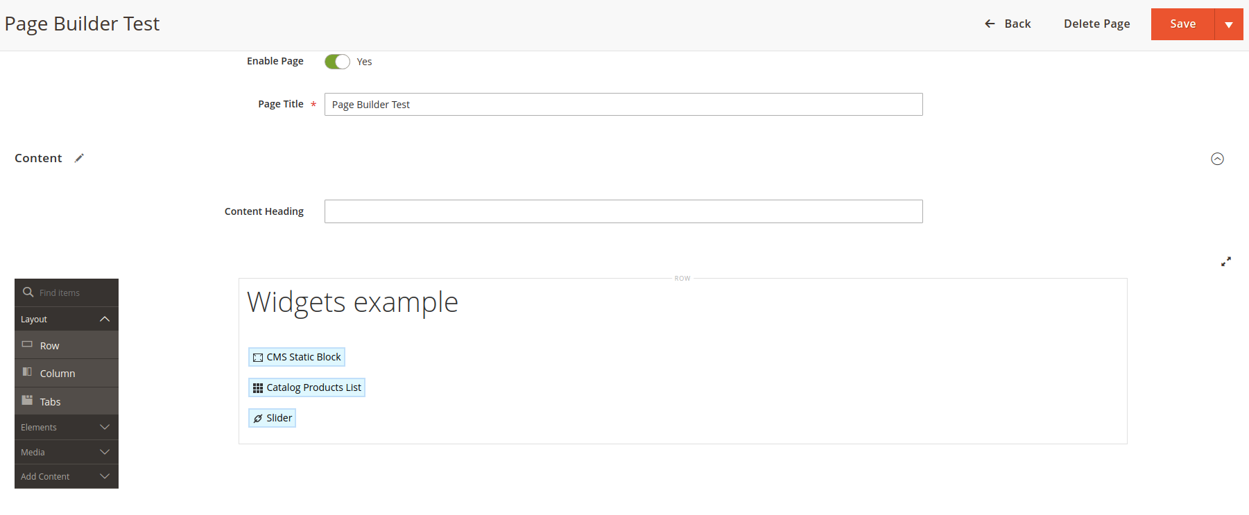Click inside the Content Heading field
1249x515 pixels.
[623, 211]
